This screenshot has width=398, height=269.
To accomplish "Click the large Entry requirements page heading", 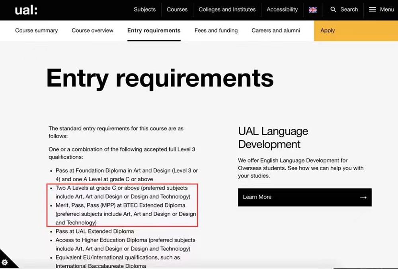I will click(x=160, y=78).
